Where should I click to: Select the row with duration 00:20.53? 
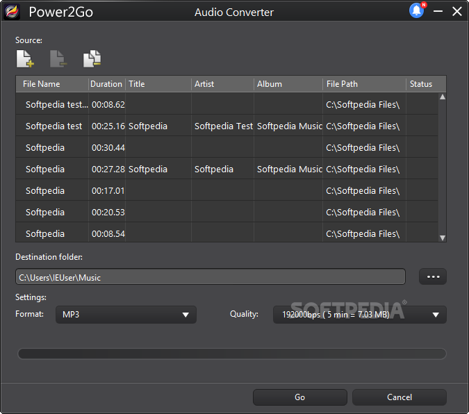[227, 212]
